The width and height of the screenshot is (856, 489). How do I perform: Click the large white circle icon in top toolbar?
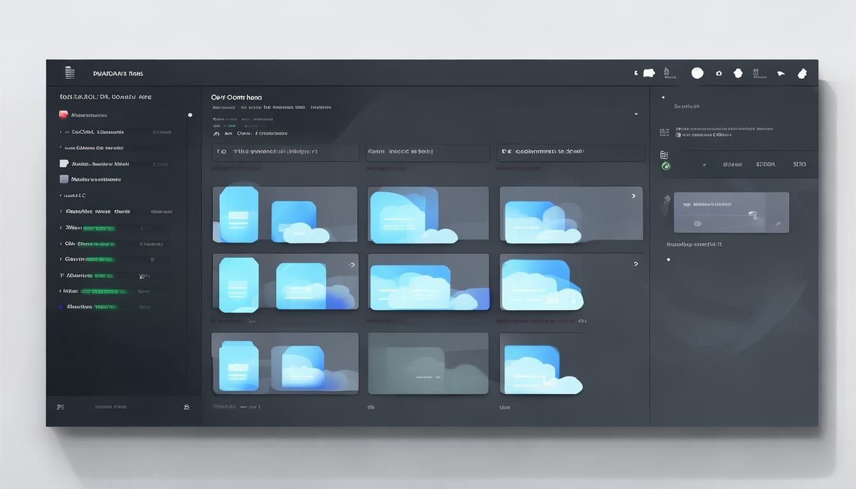tap(697, 73)
